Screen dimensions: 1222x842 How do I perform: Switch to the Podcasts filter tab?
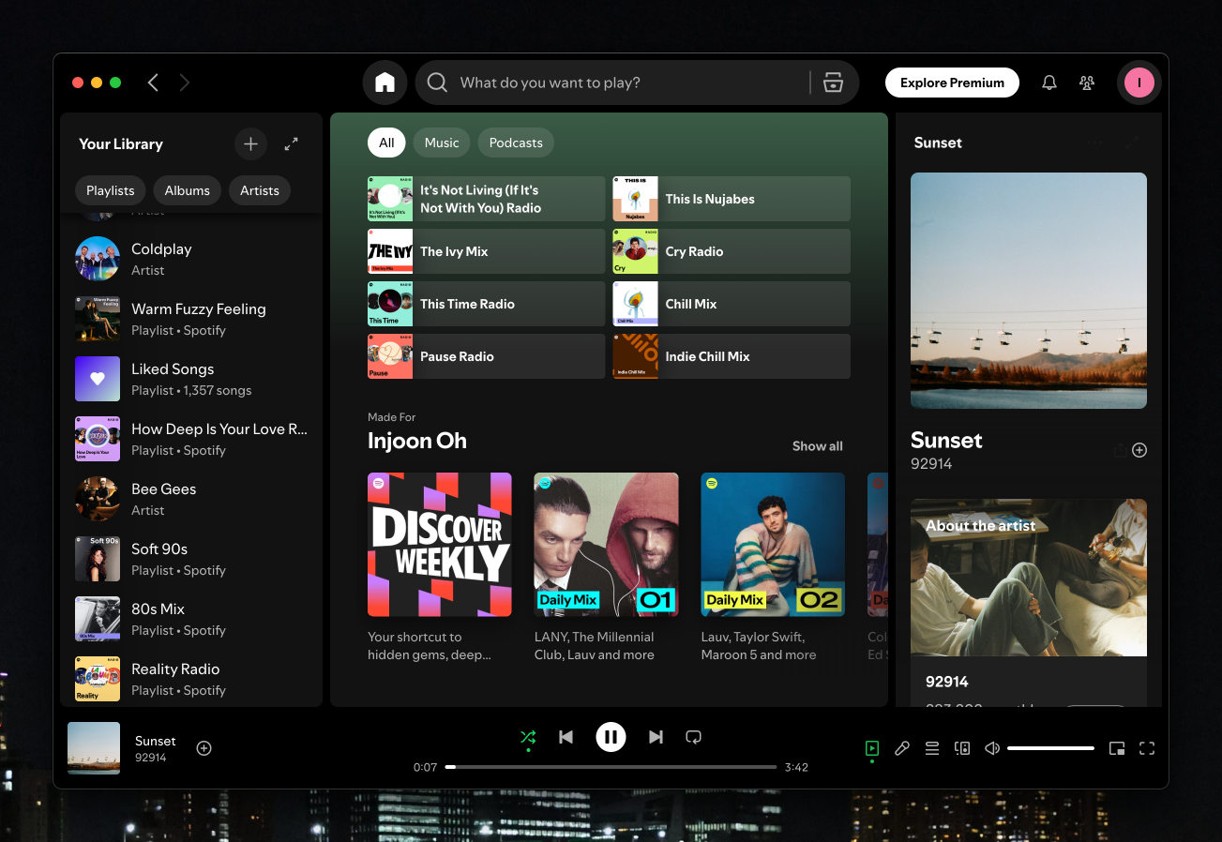515,142
